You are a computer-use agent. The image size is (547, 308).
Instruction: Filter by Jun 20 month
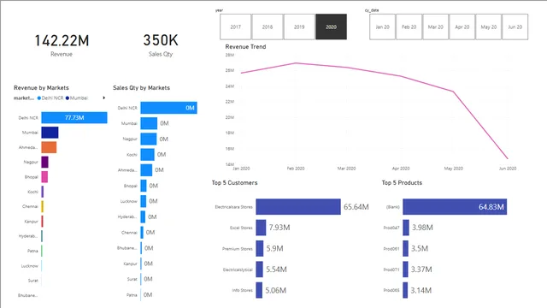(515, 27)
